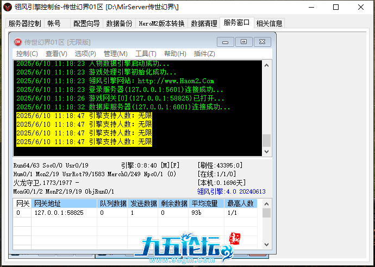
Task: Open the 插件(Z) menu
Action: coord(204,54)
